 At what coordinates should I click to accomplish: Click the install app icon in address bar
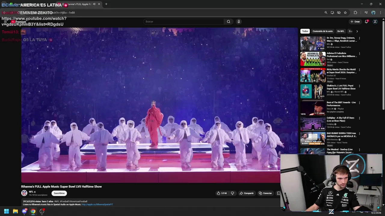click(332, 13)
